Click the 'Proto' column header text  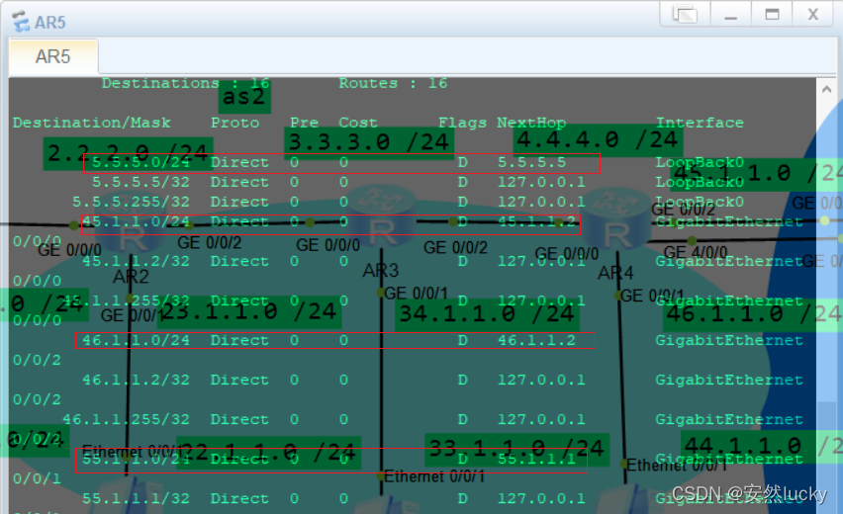234,123
